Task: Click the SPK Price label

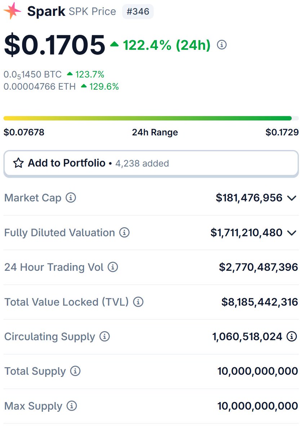Action: coord(92,12)
